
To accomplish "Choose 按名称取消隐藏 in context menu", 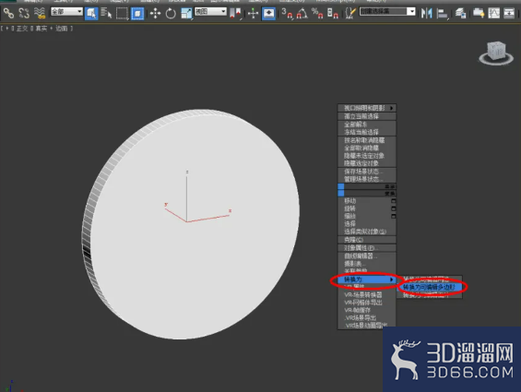I will coord(367,140).
